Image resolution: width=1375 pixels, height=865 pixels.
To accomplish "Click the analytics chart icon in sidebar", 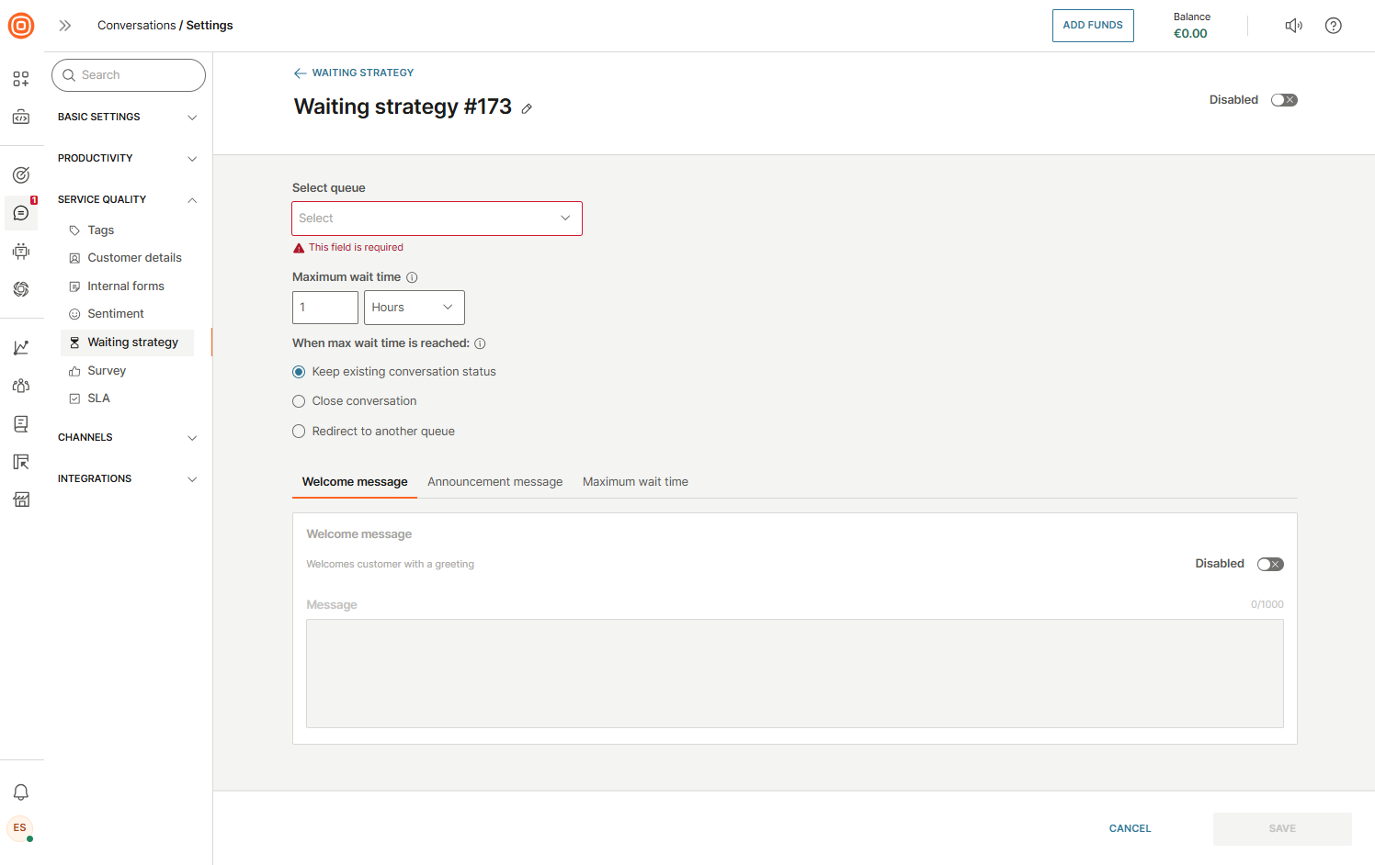I will click(x=21, y=347).
